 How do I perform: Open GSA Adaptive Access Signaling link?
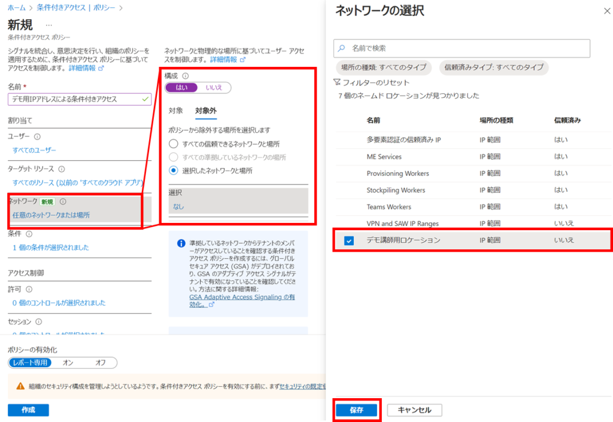(x=242, y=301)
